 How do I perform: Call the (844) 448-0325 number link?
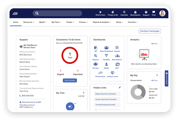point(28,96)
